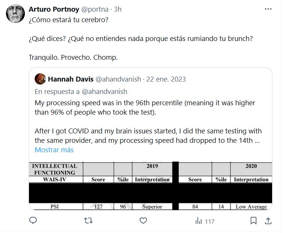Like the tweet with the heart icon
The image size is (283, 233).
[143, 221]
